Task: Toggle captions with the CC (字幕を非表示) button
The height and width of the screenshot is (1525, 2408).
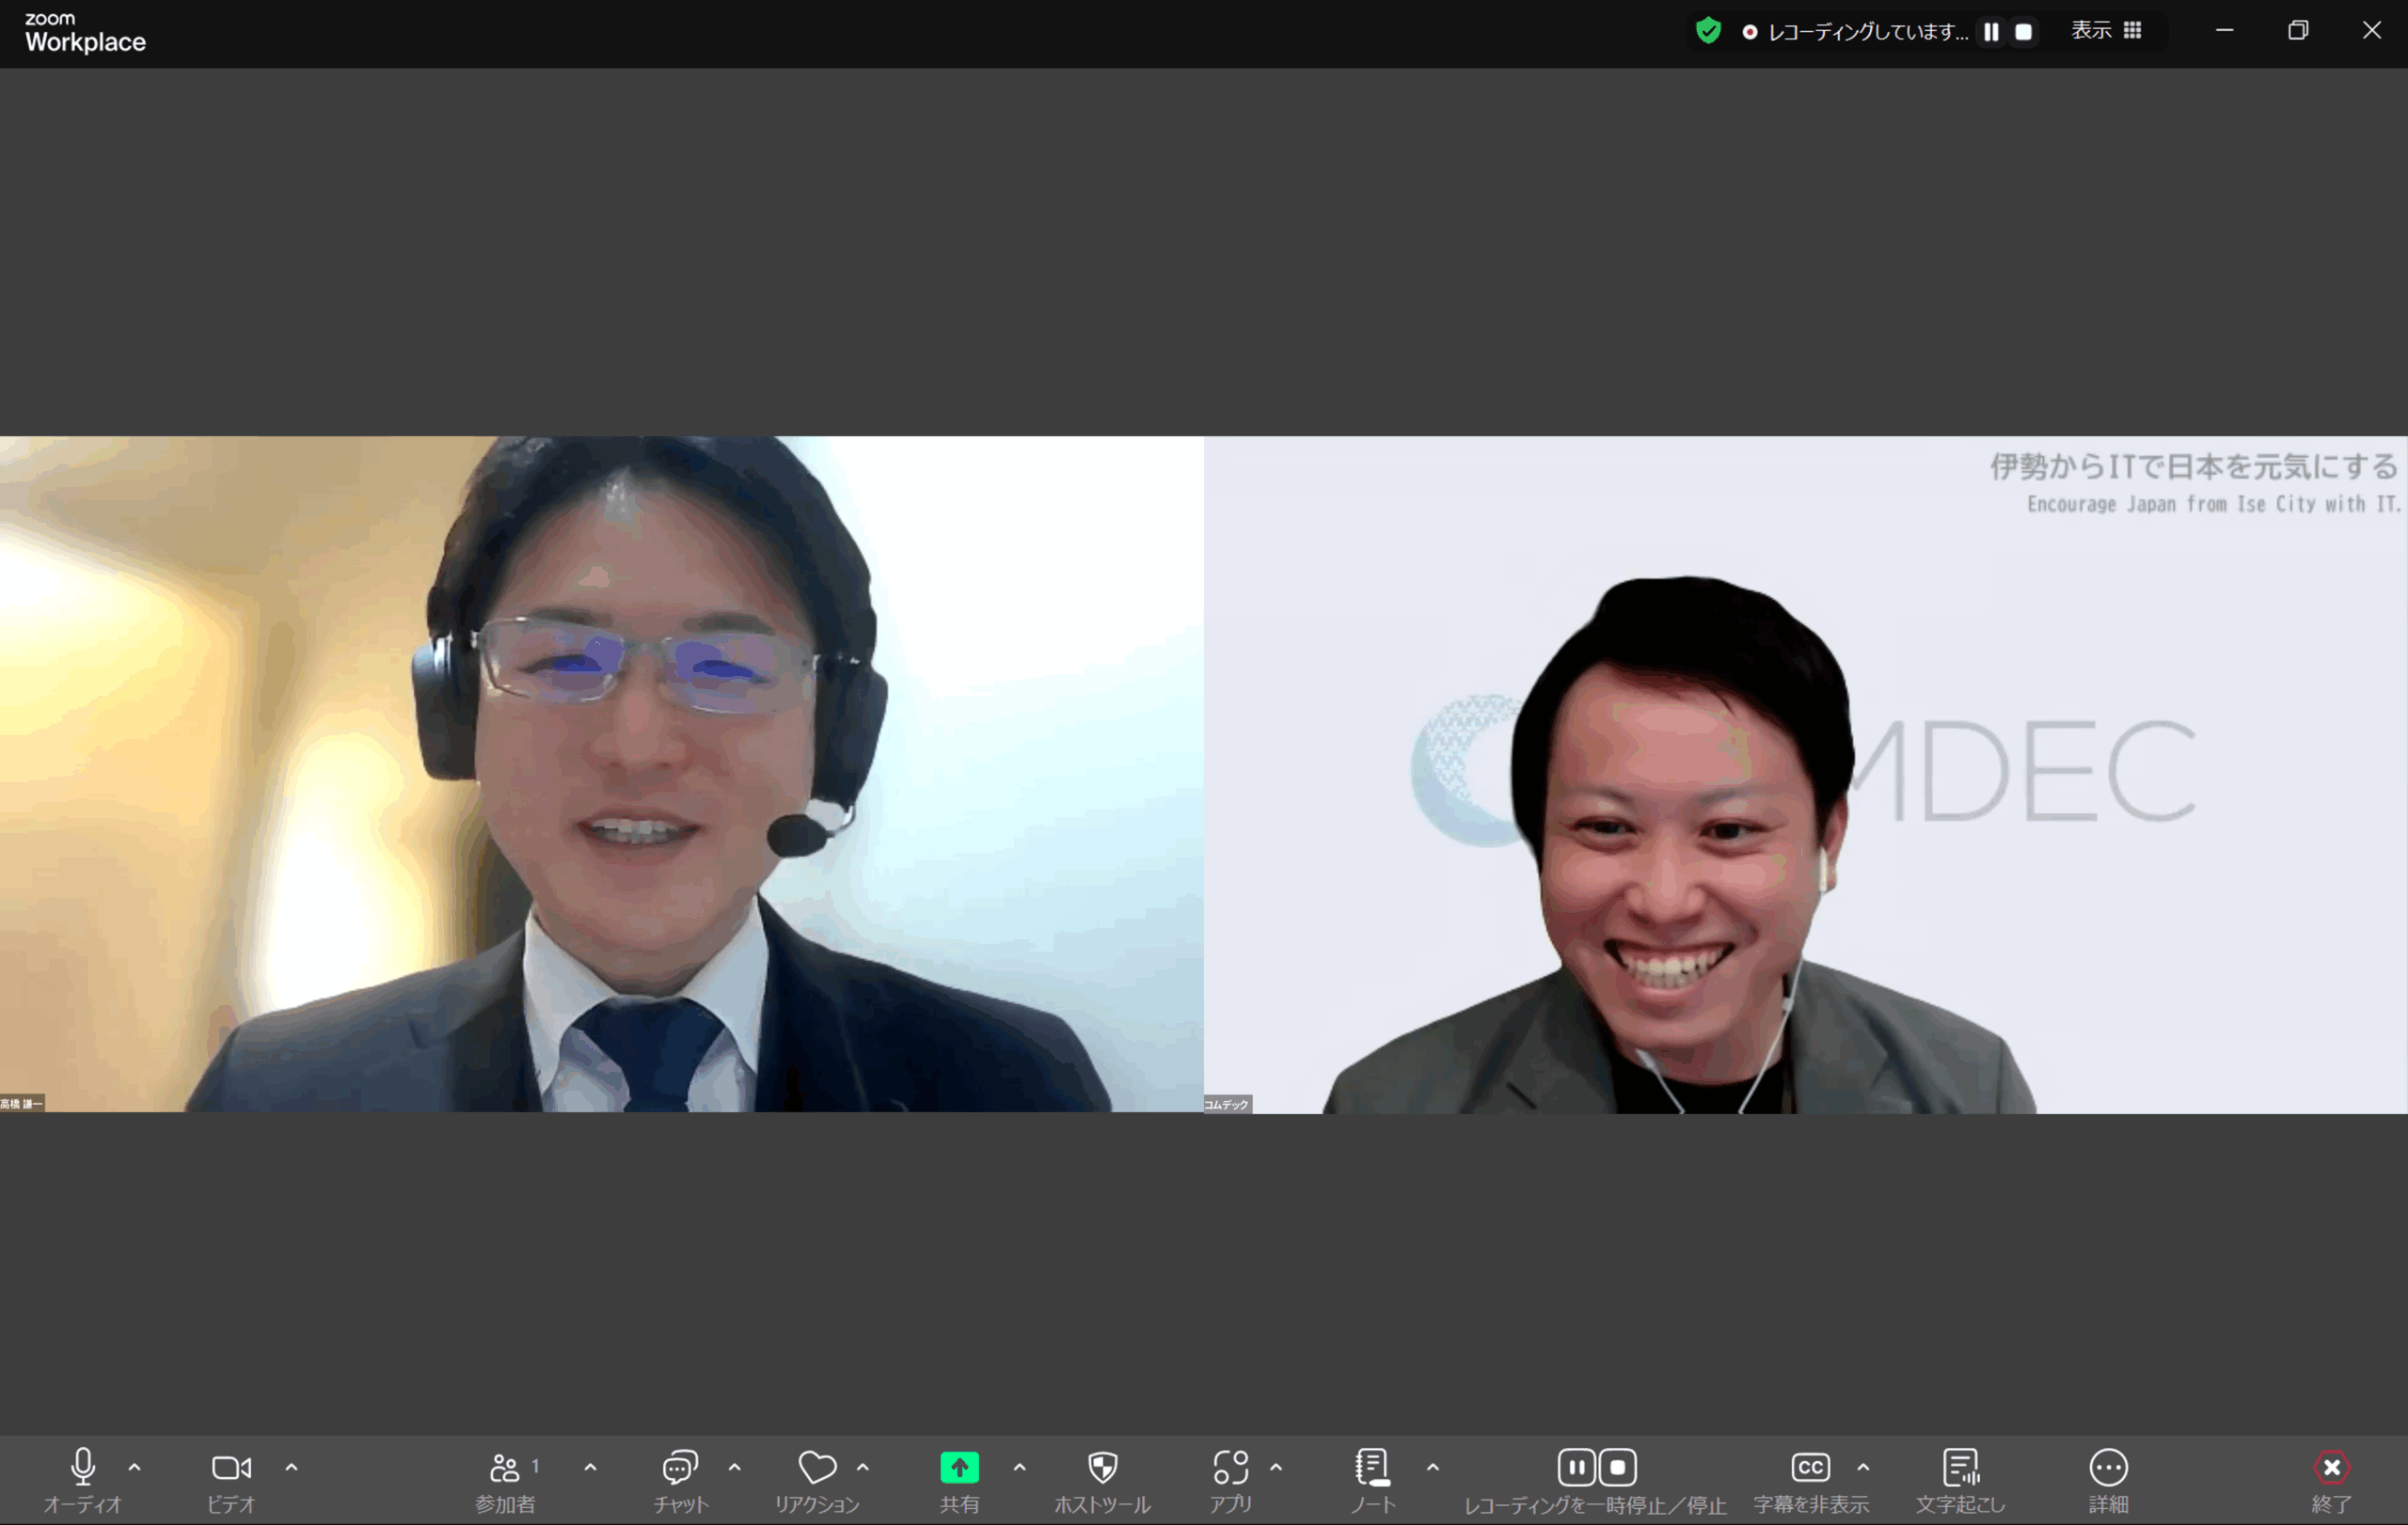Action: (1810, 1467)
